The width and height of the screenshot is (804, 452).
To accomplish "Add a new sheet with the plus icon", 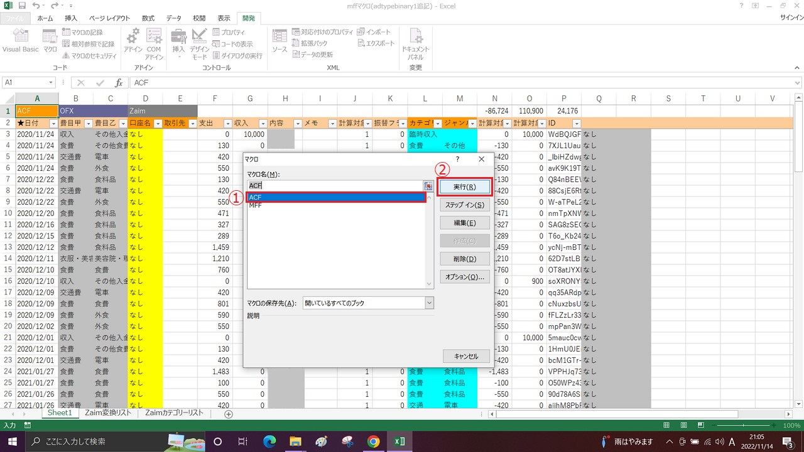I will point(229,414).
